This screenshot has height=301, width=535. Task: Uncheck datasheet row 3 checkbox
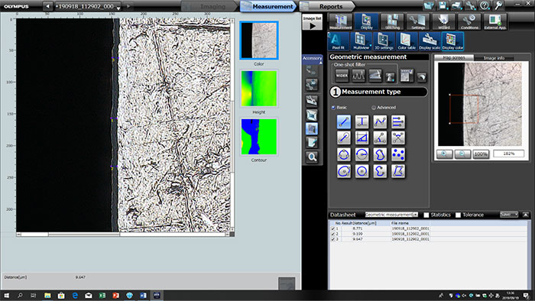coord(332,239)
